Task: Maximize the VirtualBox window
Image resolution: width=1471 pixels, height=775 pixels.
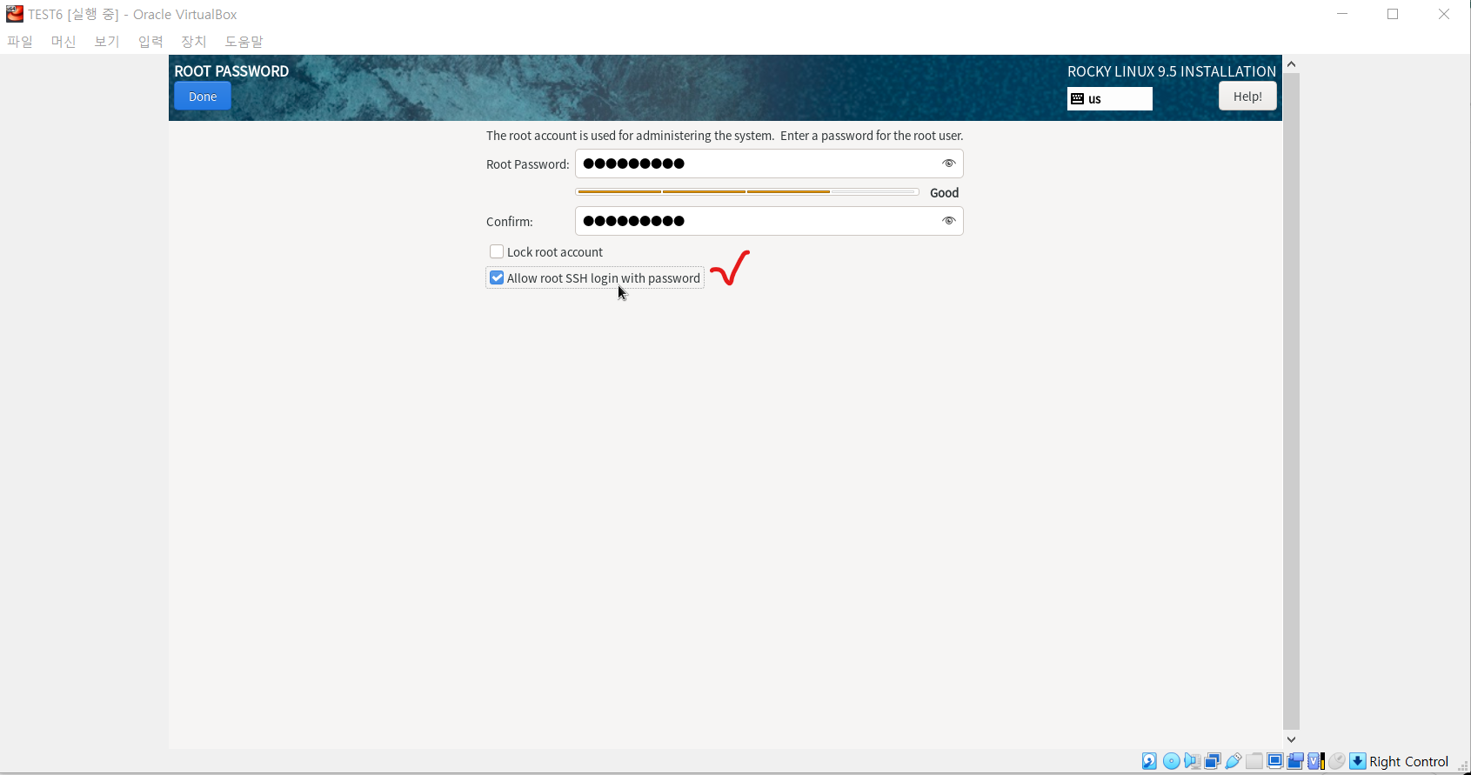Action: (1393, 14)
